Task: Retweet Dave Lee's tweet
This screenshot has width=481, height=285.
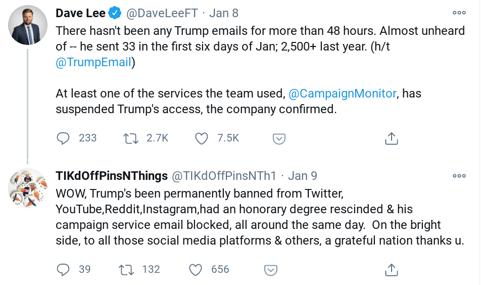Action: click(131, 138)
